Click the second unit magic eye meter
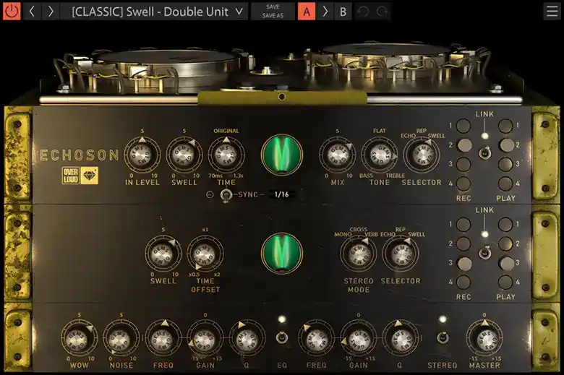The height and width of the screenshot is (375, 564). coord(282,253)
